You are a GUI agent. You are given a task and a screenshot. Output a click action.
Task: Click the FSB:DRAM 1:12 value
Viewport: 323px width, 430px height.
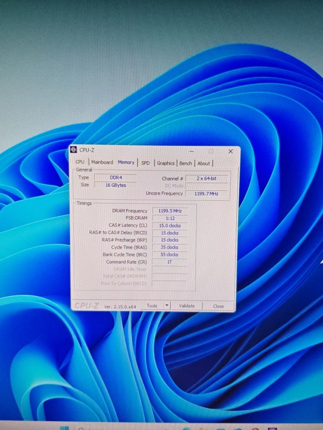(170, 218)
